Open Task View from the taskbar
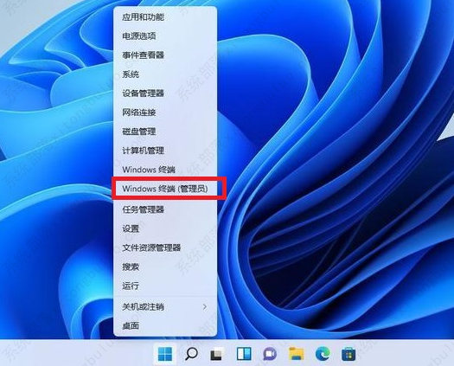This screenshot has height=366, width=454. pyautogui.click(x=217, y=354)
